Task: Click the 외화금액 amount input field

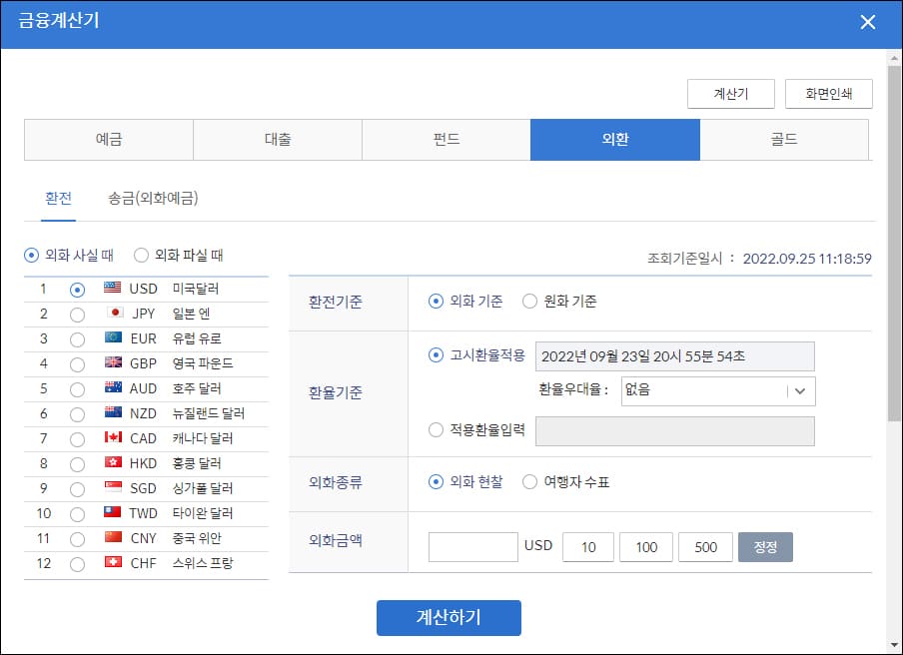Action: tap(472, 546)
